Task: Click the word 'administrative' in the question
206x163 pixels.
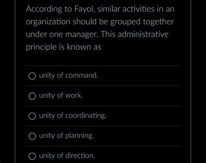Action: click(143, 34)
